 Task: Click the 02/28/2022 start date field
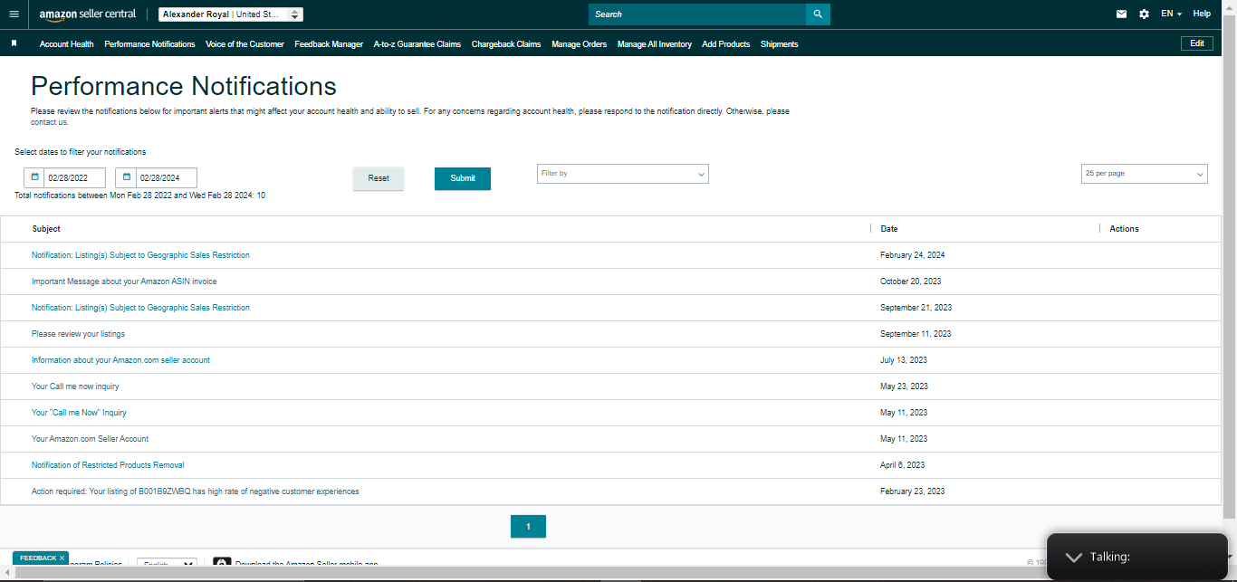[75, 177]
